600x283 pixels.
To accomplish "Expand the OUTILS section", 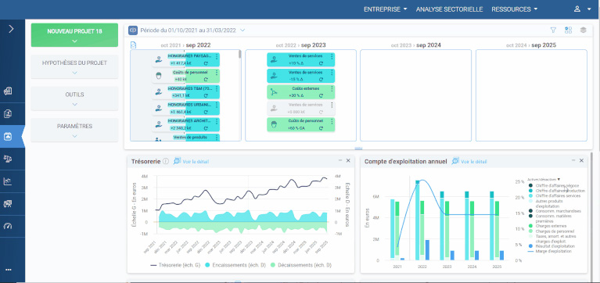I will [x=74, y=99].
